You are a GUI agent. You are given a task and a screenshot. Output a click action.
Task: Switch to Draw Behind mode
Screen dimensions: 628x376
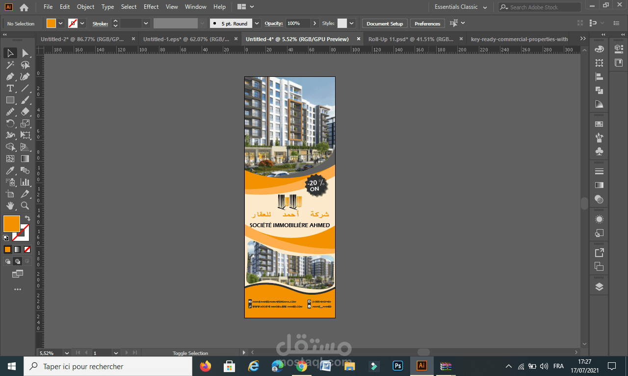pos(17,261)
